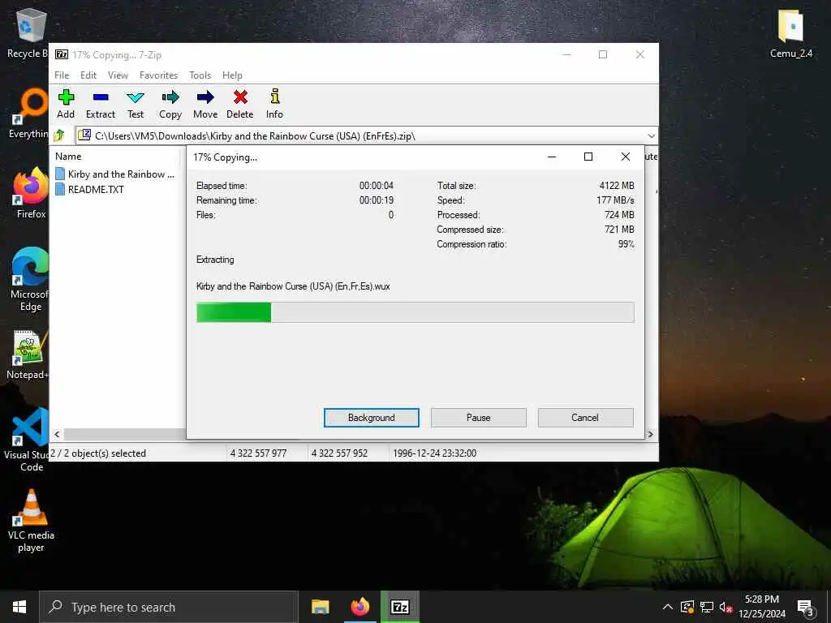
Task: Click the README.TXT file icon
Action: 60,189
